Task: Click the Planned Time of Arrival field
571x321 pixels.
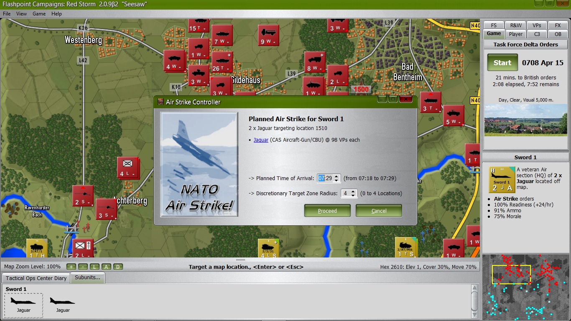Action: click(325, 178)
